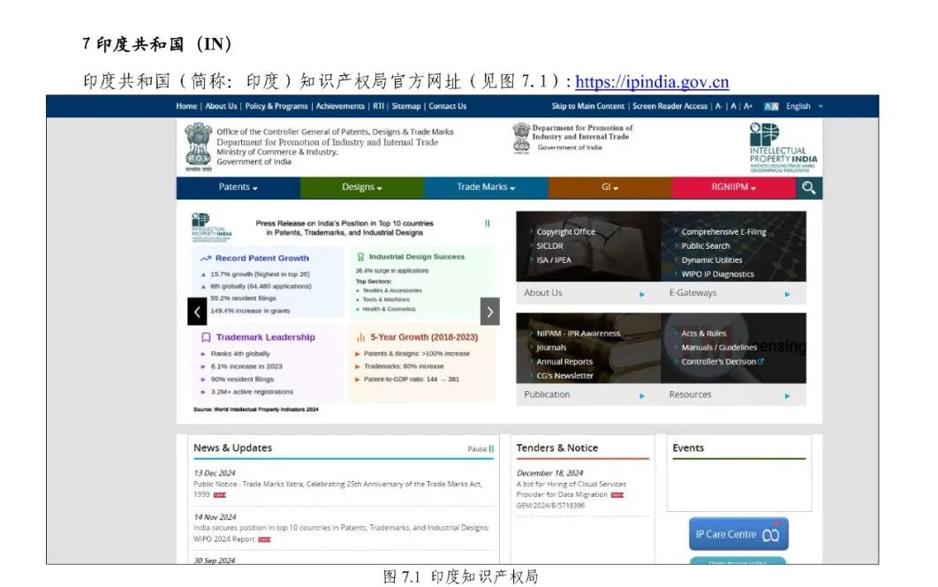Expand the Patents dropdown menu
The image size is (938, 587).
(x=238, y=187)
